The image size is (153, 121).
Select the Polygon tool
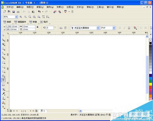click(x=3, y=71)
